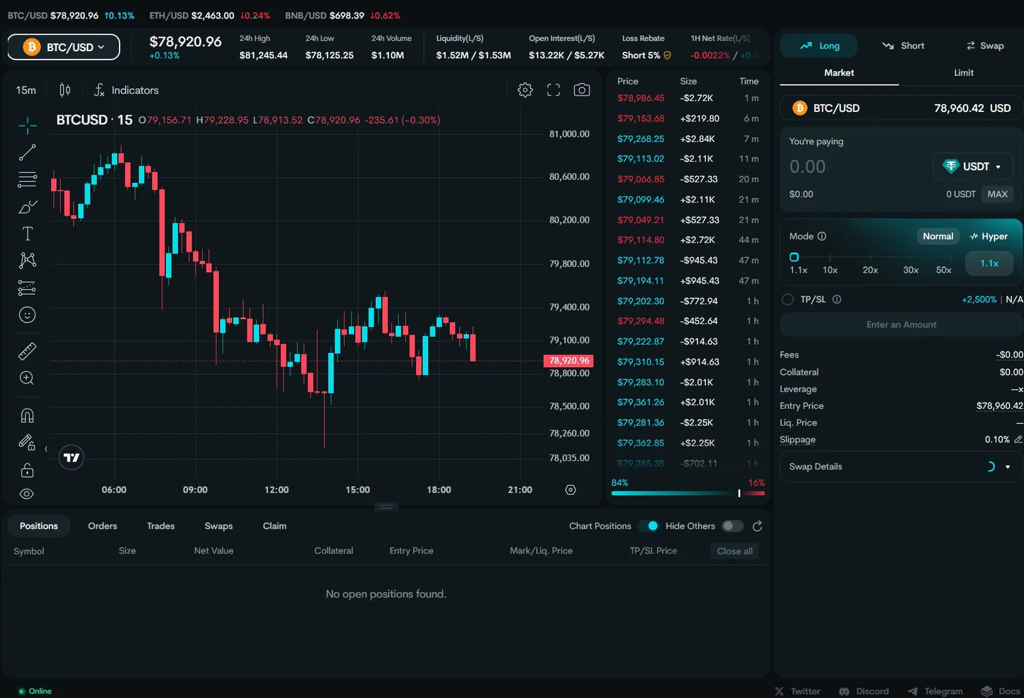Take a chart snapshot with camera

tap(582, 90)
